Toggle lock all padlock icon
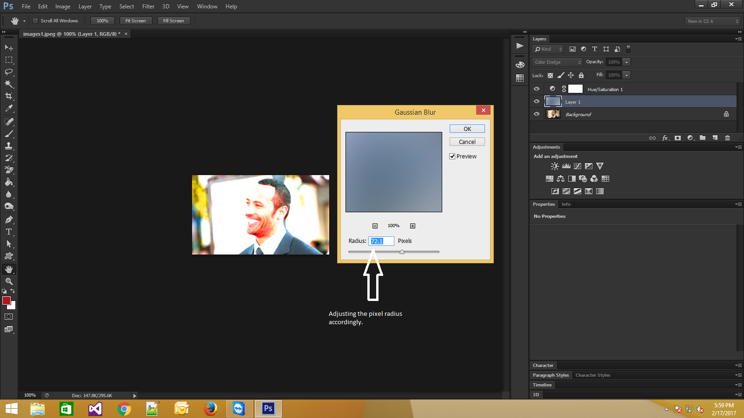The width and height of the screenshot is (744, 418). [x=581, y=75]
